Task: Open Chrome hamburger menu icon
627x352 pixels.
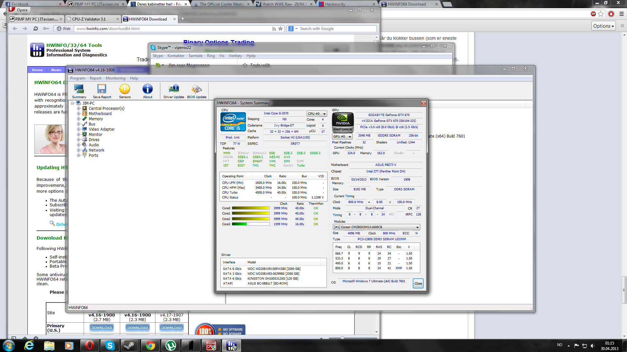Action: (x=621, y=14)
